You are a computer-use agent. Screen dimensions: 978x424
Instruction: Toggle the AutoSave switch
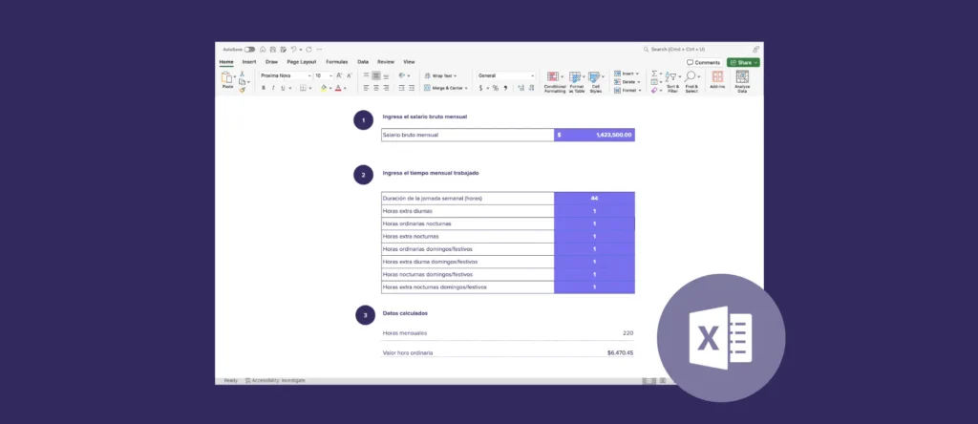249,49
